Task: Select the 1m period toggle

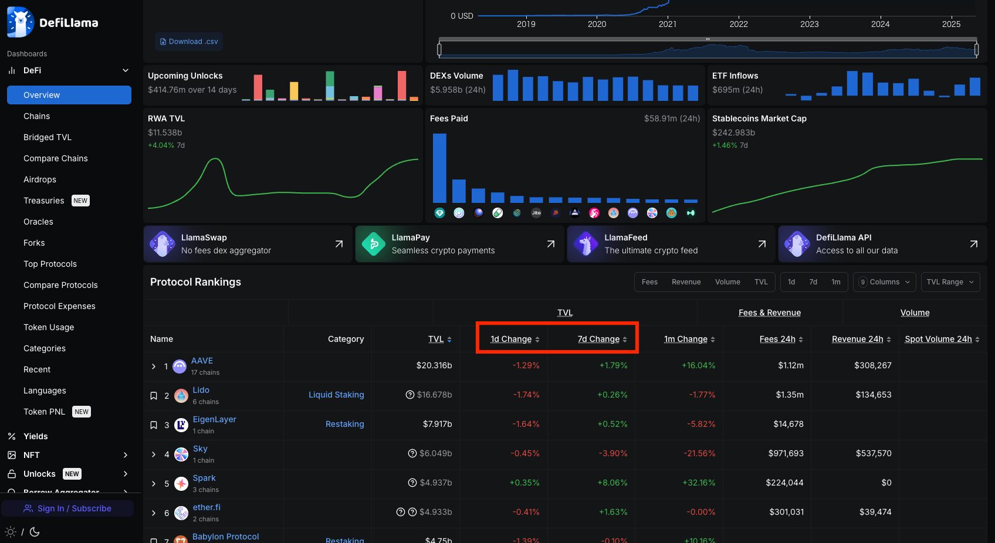Action: tap(836, 282)
